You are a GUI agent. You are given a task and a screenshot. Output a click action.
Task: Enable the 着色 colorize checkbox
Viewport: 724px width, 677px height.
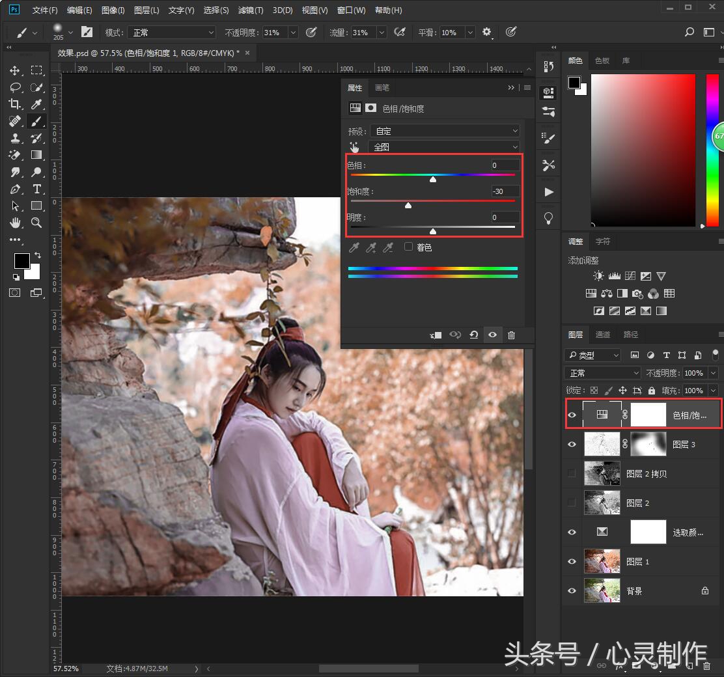pyautogui.click(x=409, y=247)
